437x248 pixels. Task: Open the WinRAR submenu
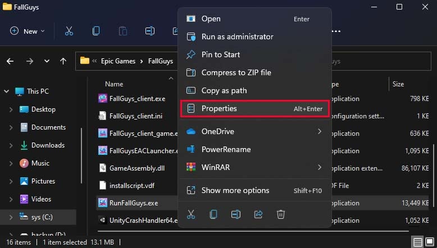(254, 167)
